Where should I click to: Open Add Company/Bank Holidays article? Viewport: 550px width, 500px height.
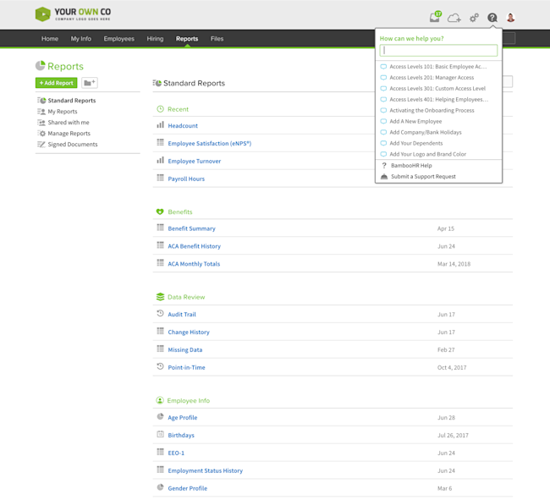click(x=426, y=132)
